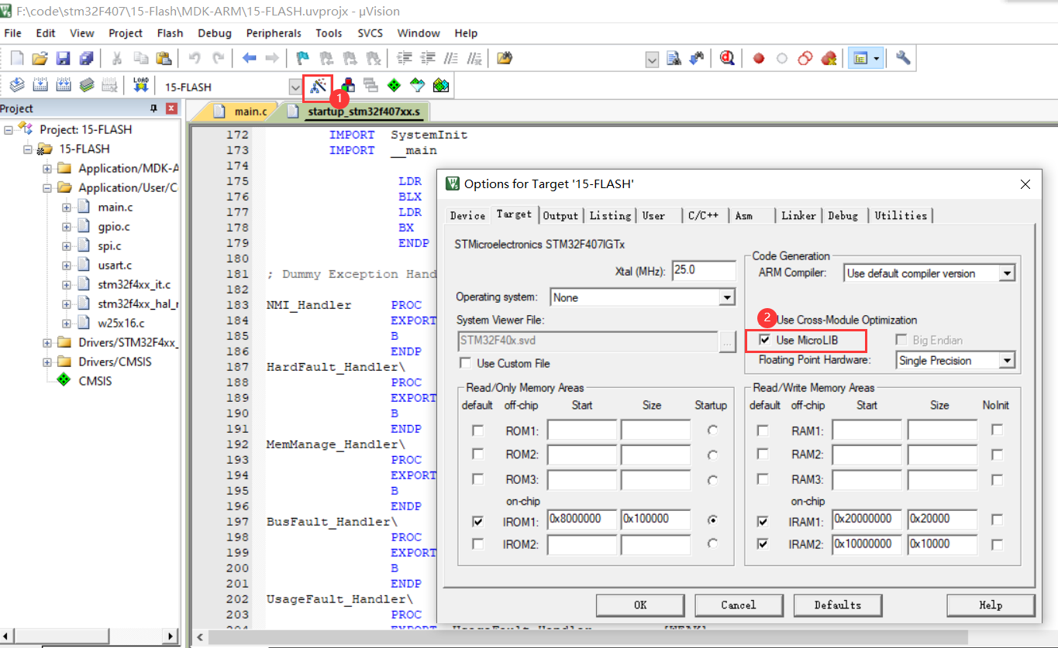
Task: Click the kill all breakpoints icon
Action: pyautogui.click(x=829, y=58)
